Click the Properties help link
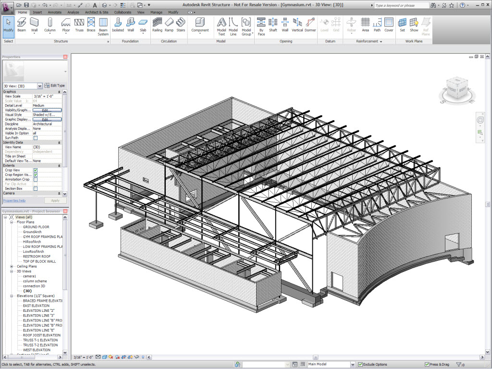 (x=14, y=200)
